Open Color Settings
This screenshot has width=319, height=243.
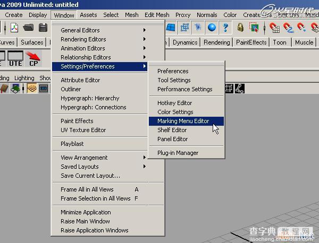point(187,112)
